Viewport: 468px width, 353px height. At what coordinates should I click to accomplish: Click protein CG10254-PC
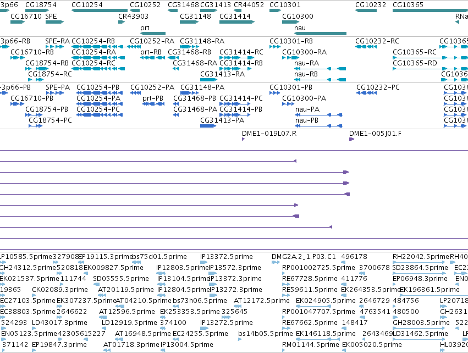point(98,109)
